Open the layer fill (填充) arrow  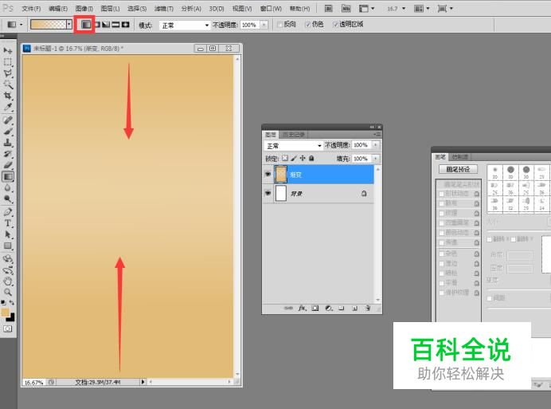coord(376,159)
